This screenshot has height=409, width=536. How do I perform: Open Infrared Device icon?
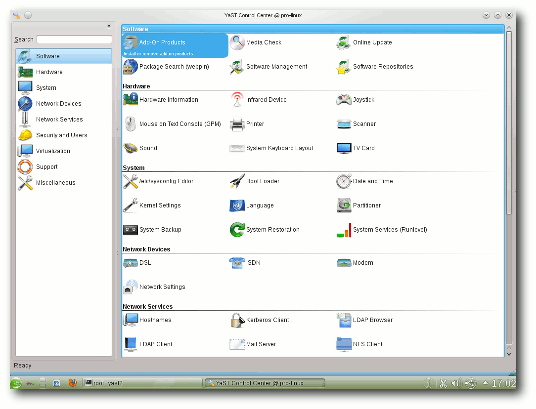point(237,100)
